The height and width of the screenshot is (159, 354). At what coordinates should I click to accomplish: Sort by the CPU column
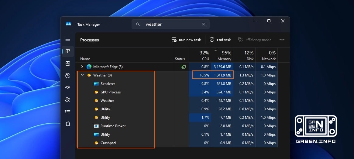point(200,56)
